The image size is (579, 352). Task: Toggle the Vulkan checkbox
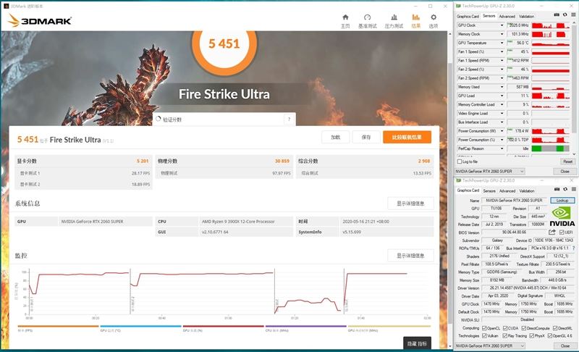coord(484,336)
